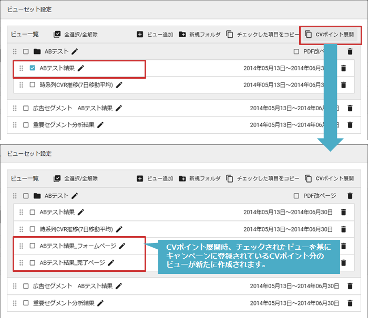
Task: Click date range of 重要セグメント分析結果, lower panel
Action: tap(294, 303)
